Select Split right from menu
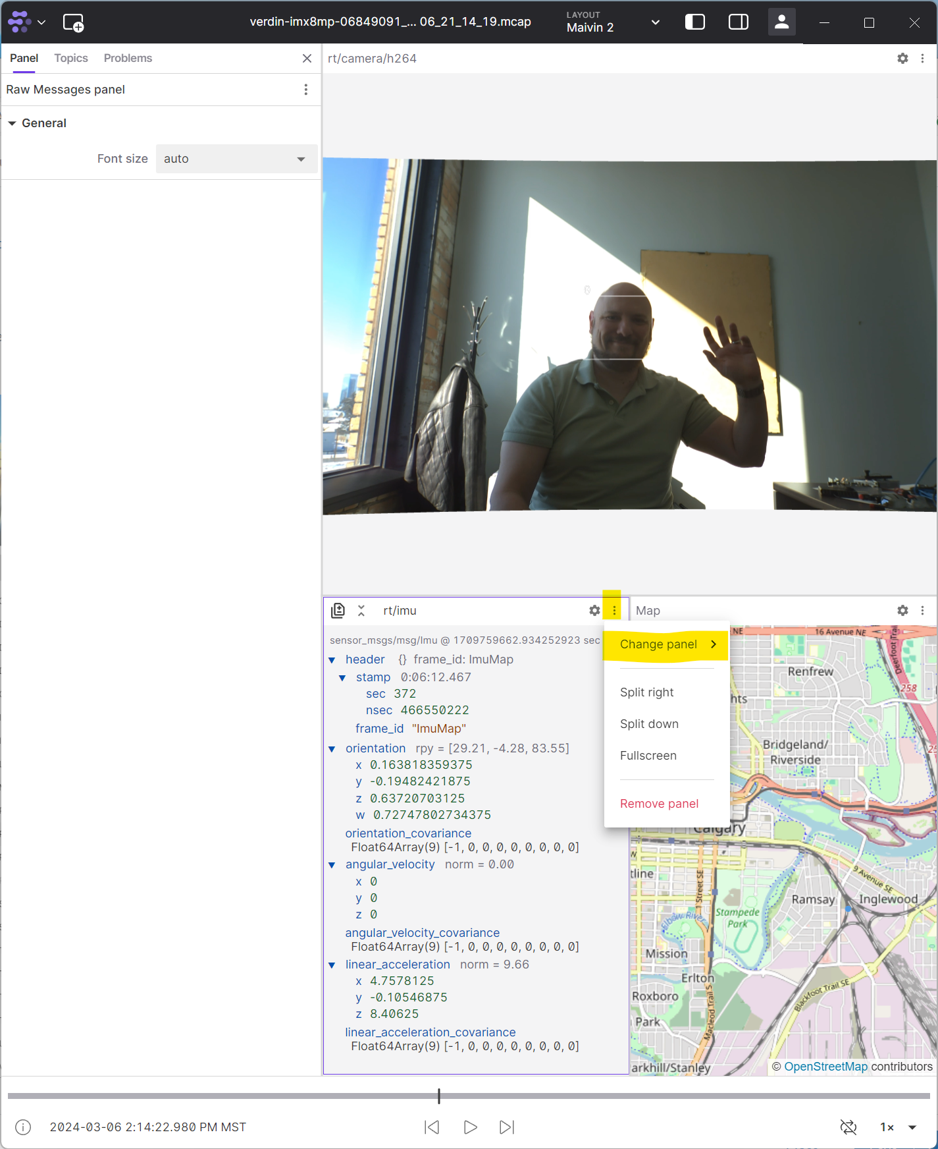Screen dimensions: 938x1149 tap(646, 692)
